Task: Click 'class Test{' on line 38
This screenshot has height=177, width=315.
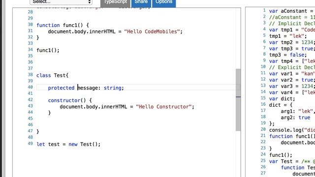Action: pyautogui.click(x=53, y=75)
